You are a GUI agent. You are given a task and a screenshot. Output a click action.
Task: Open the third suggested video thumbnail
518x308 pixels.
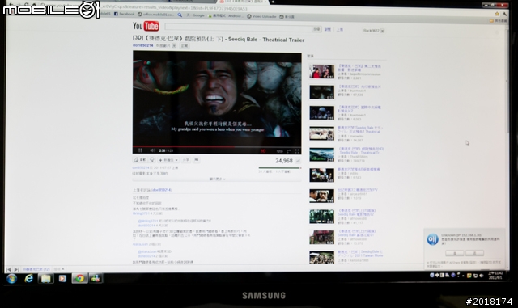point(321,113)
